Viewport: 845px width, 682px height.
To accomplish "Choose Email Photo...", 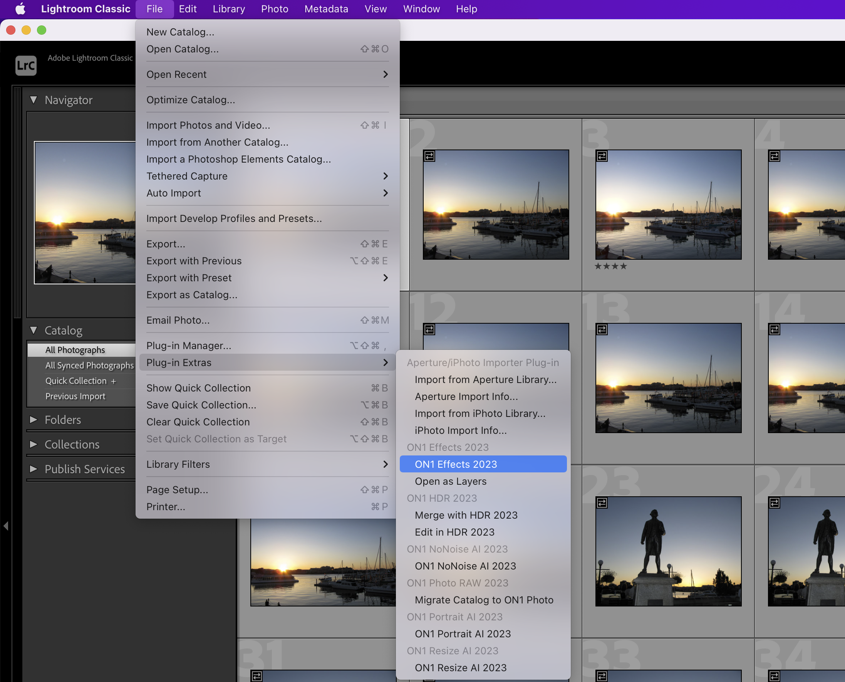I will point(267,320).
